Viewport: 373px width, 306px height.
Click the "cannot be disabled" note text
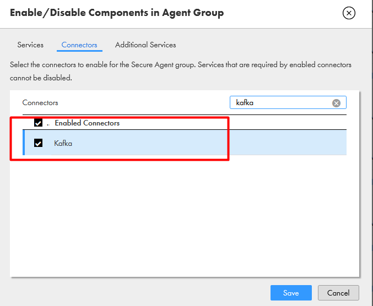[41, 78]
